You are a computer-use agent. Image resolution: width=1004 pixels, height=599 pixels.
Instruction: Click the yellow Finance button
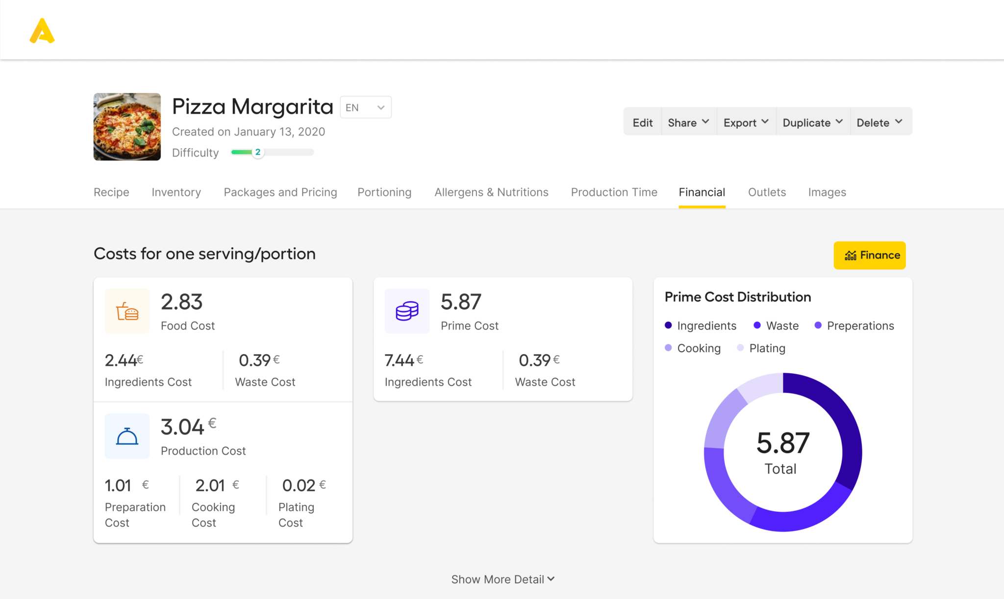pos(869,255)
